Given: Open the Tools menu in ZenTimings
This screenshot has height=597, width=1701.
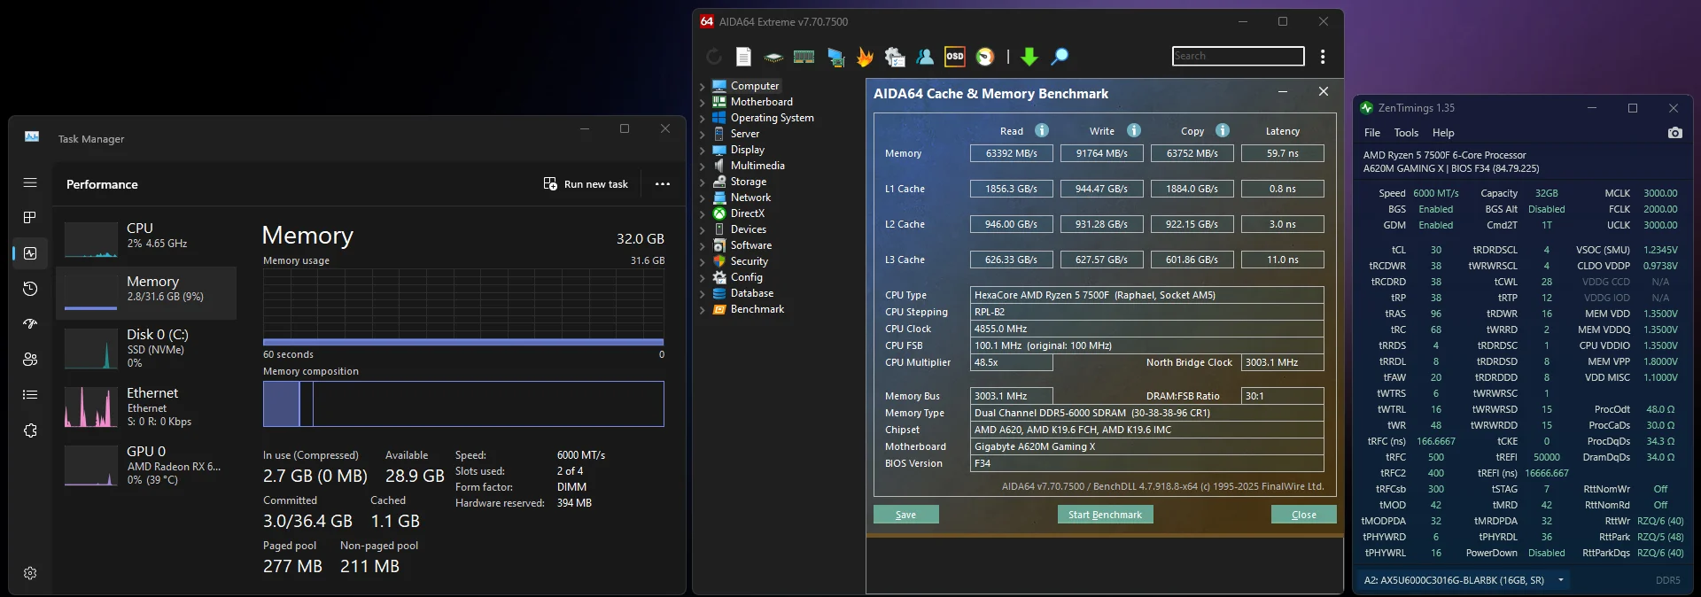Looking at the screenshot, I should [1406, 133].
